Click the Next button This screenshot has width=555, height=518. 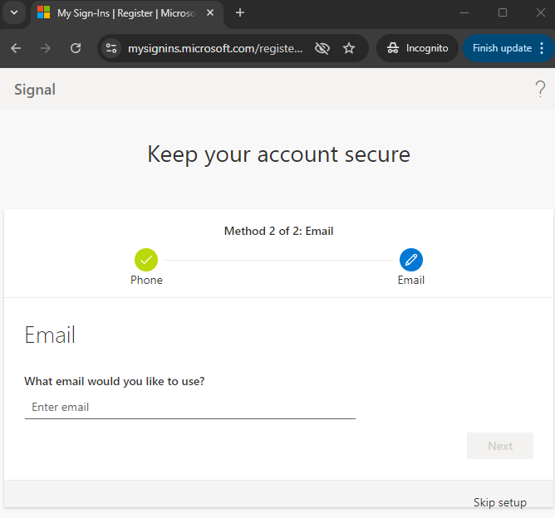pos(500,446)
